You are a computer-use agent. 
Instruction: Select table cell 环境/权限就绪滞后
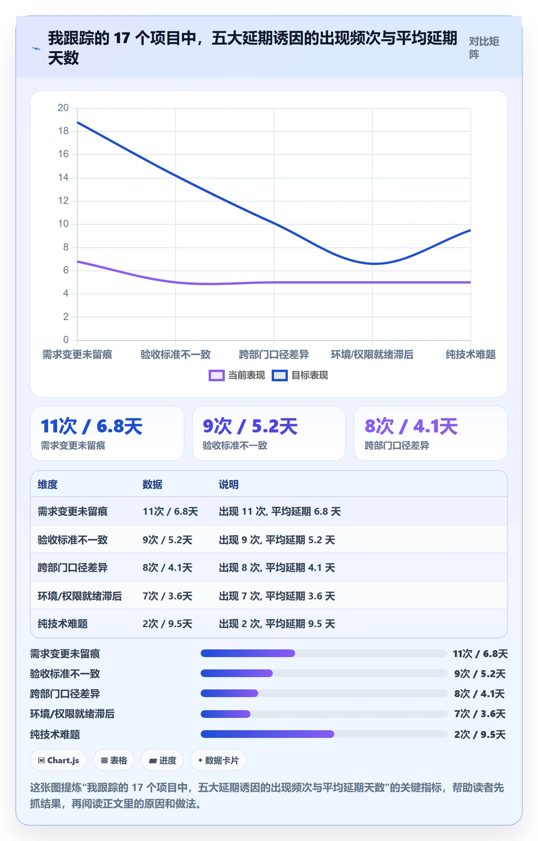(80, 596)
